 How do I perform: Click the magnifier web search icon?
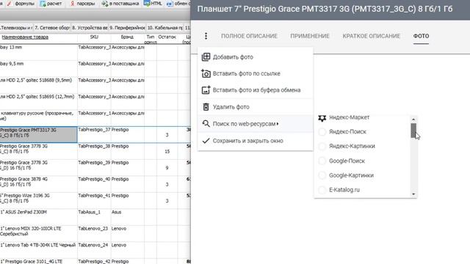tap(206, 124)
